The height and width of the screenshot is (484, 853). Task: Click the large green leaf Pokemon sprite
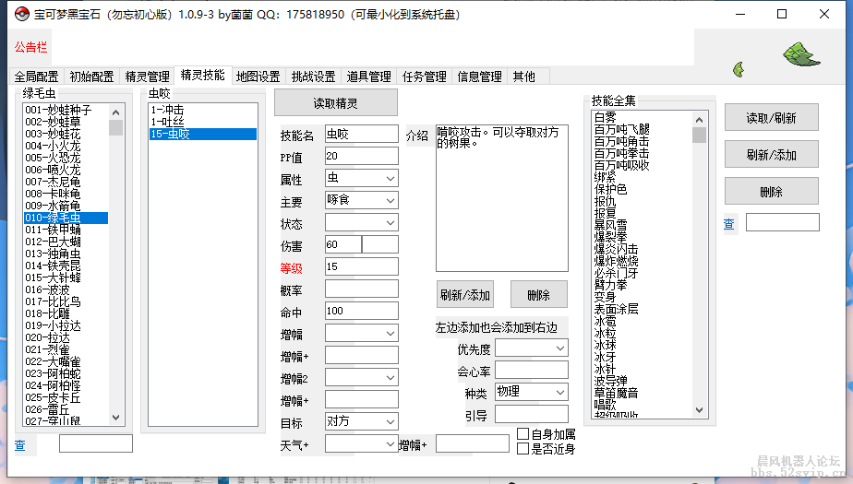(x=800, y=55)
